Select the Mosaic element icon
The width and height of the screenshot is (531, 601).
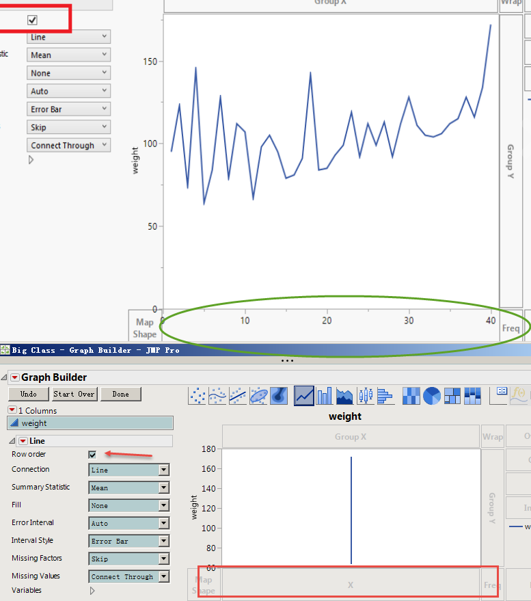472,396
